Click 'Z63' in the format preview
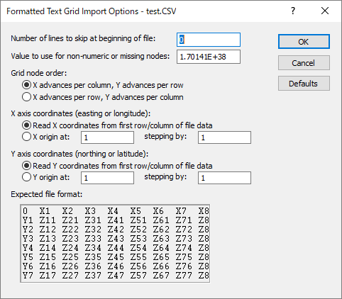 pos(161,239)
